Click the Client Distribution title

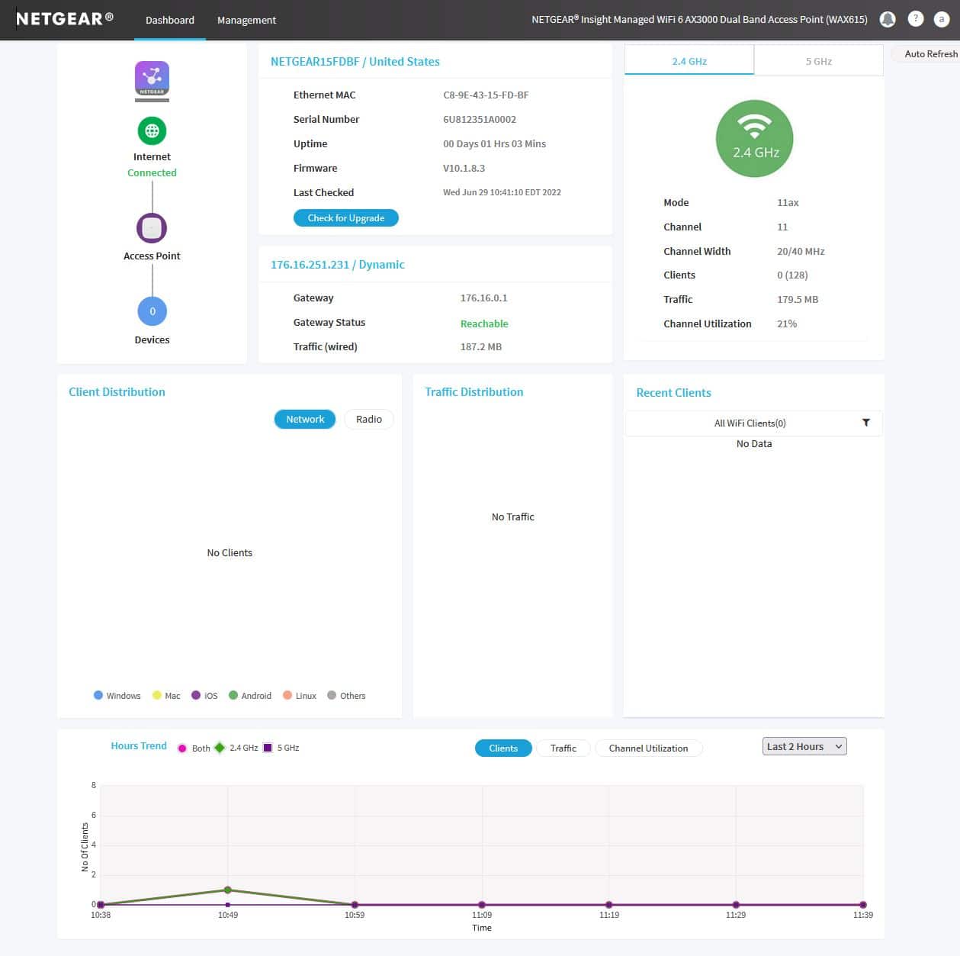point(117,392)
